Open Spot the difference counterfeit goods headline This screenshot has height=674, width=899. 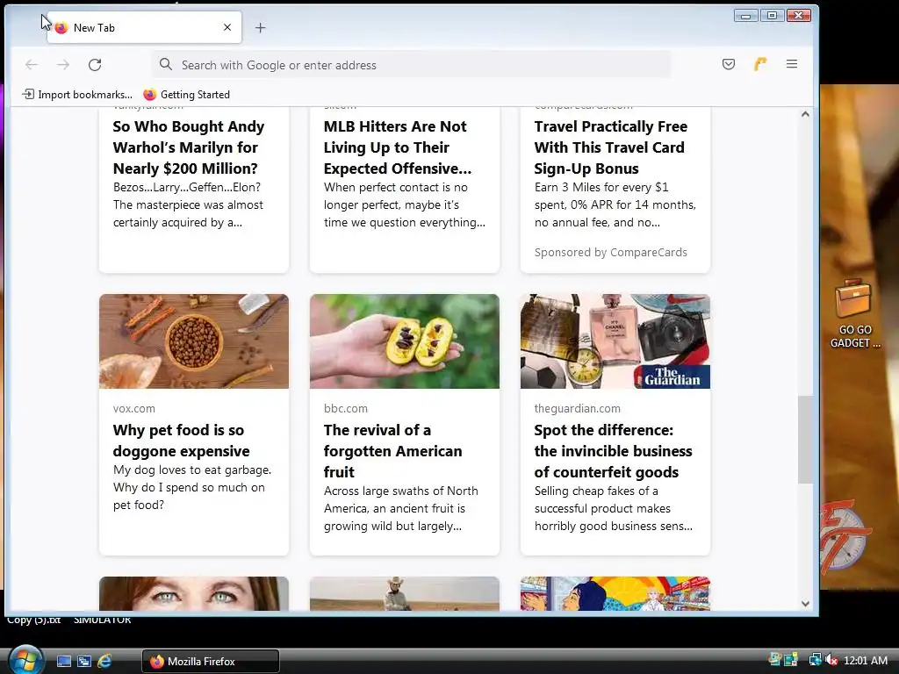[x=613, y=451]
